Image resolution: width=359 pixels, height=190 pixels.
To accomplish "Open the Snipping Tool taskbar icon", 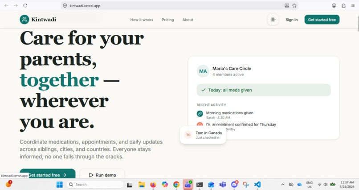I will [246, 185].
